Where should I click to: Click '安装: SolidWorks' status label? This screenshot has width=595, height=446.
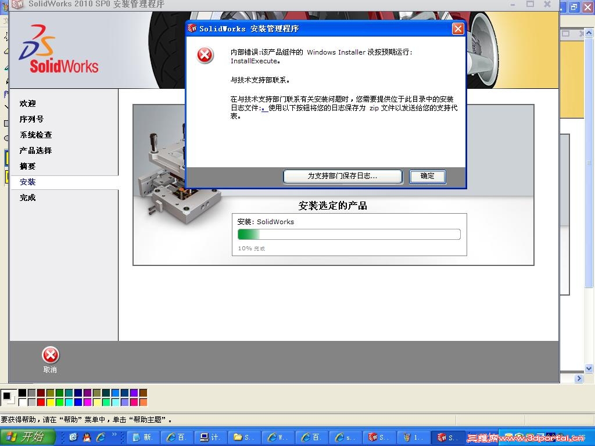tap(266, 222)
